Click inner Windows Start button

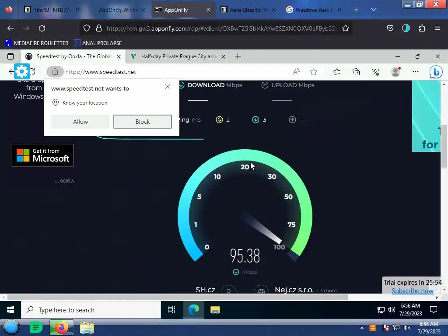point(10,310)
